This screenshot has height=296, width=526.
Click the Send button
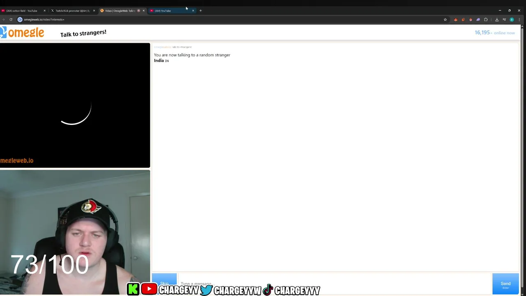505,284
